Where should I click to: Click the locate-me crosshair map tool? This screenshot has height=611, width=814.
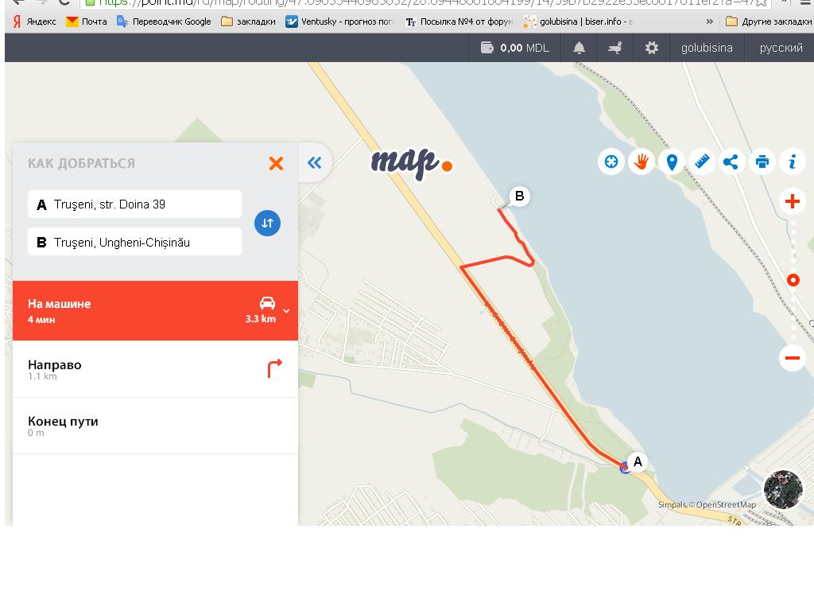coord(610,162)
